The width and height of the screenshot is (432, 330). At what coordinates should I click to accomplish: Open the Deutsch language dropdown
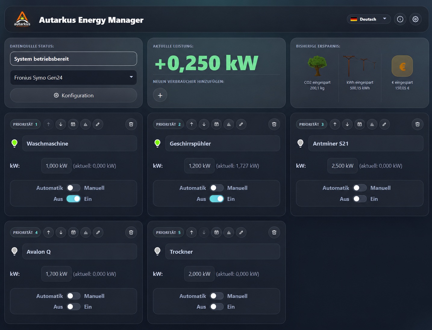(369, 19)
